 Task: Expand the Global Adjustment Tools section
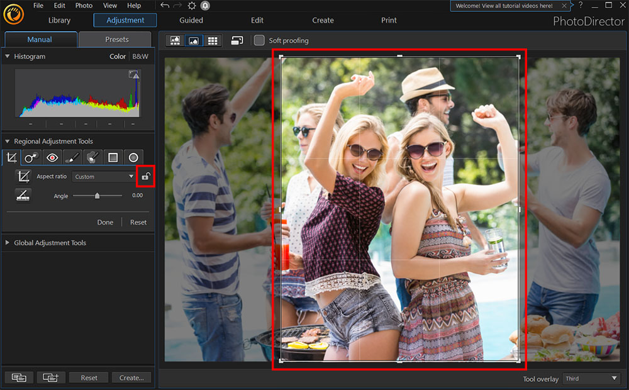50,243
